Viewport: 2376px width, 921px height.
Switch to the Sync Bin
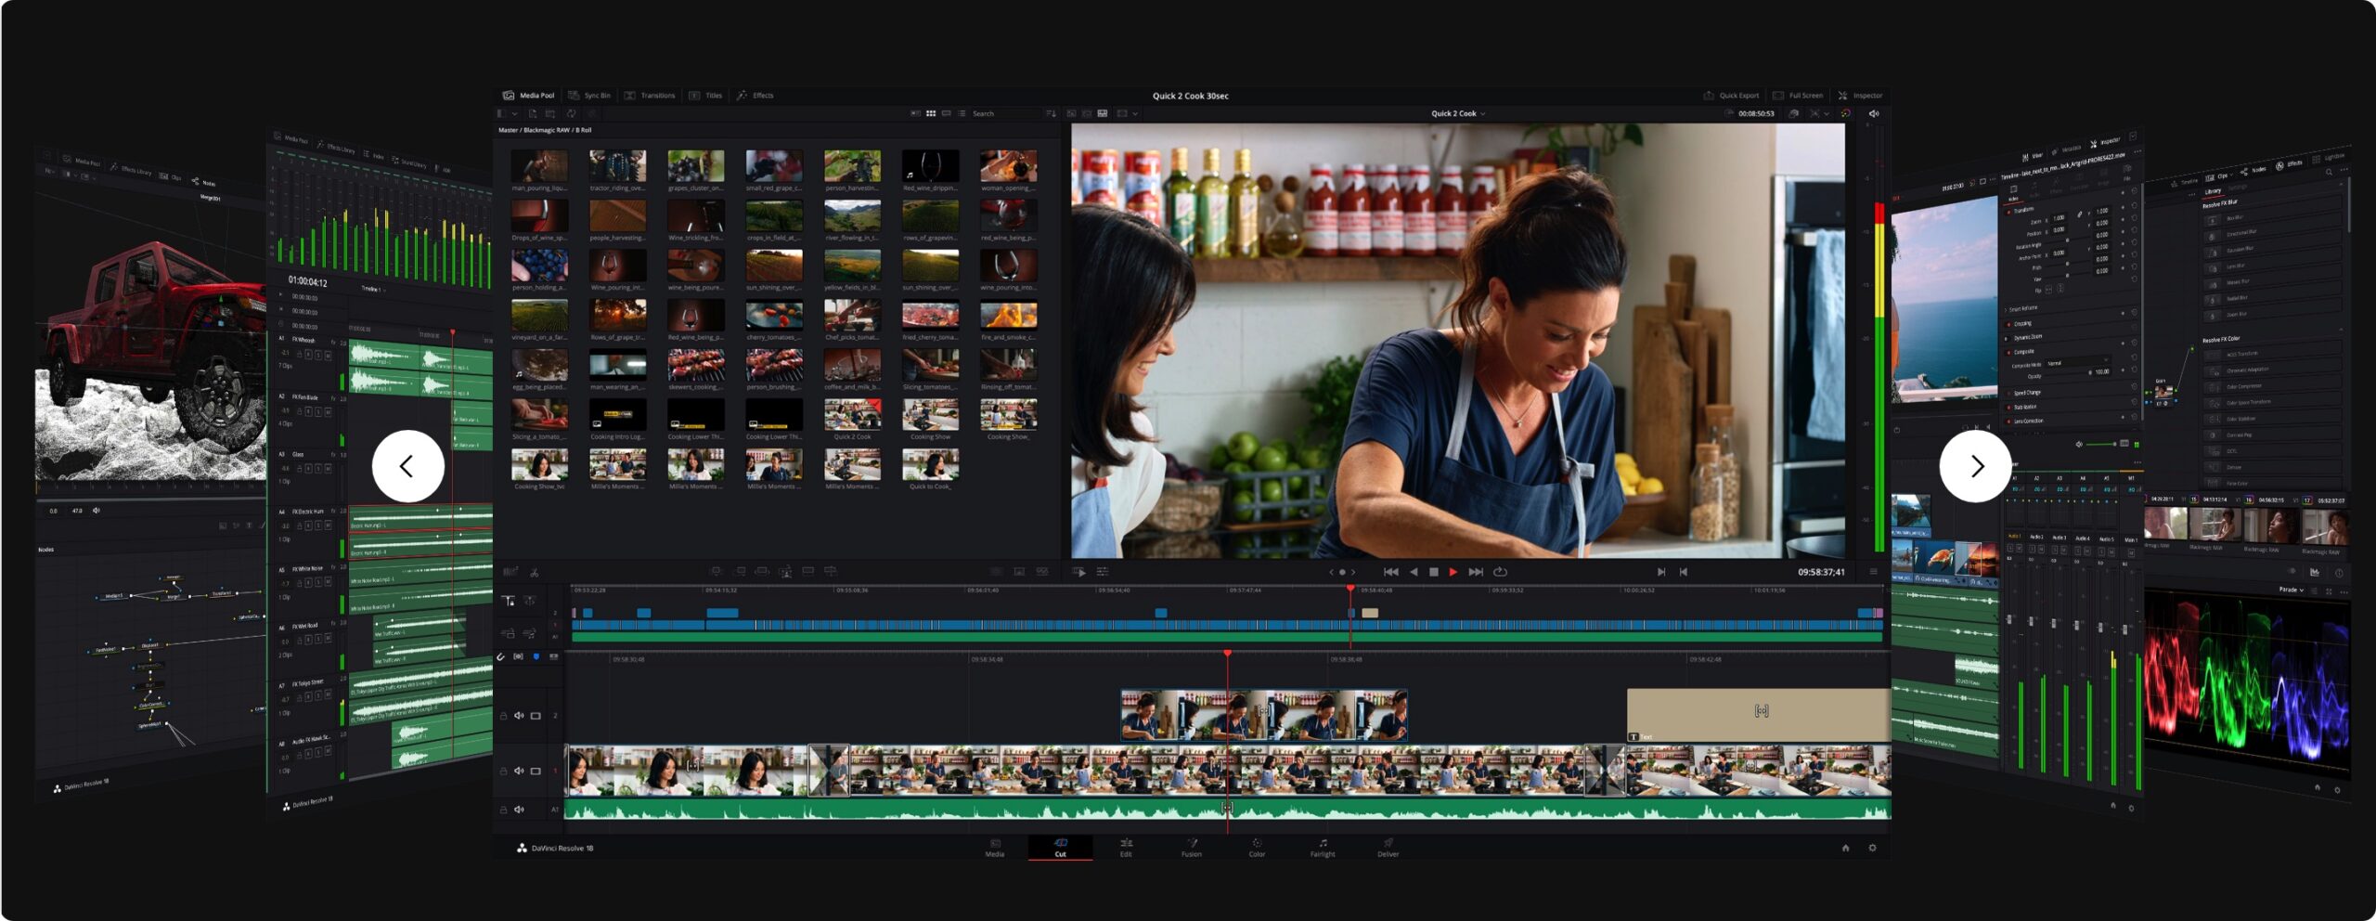tap(597, 95)
